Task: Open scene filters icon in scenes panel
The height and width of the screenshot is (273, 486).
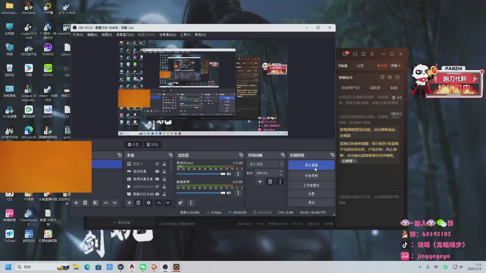Action: [95, 203]
